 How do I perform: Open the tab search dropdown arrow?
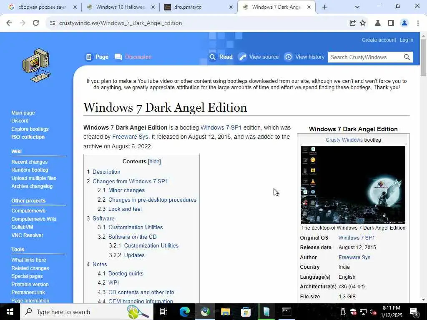point(357,7)
